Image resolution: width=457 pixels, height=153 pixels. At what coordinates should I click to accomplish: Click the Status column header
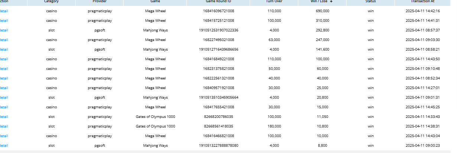pyautogui.click(x=370, y=1)
